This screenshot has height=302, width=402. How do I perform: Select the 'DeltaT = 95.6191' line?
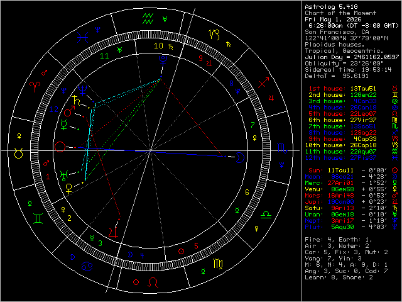click(337, 76)
